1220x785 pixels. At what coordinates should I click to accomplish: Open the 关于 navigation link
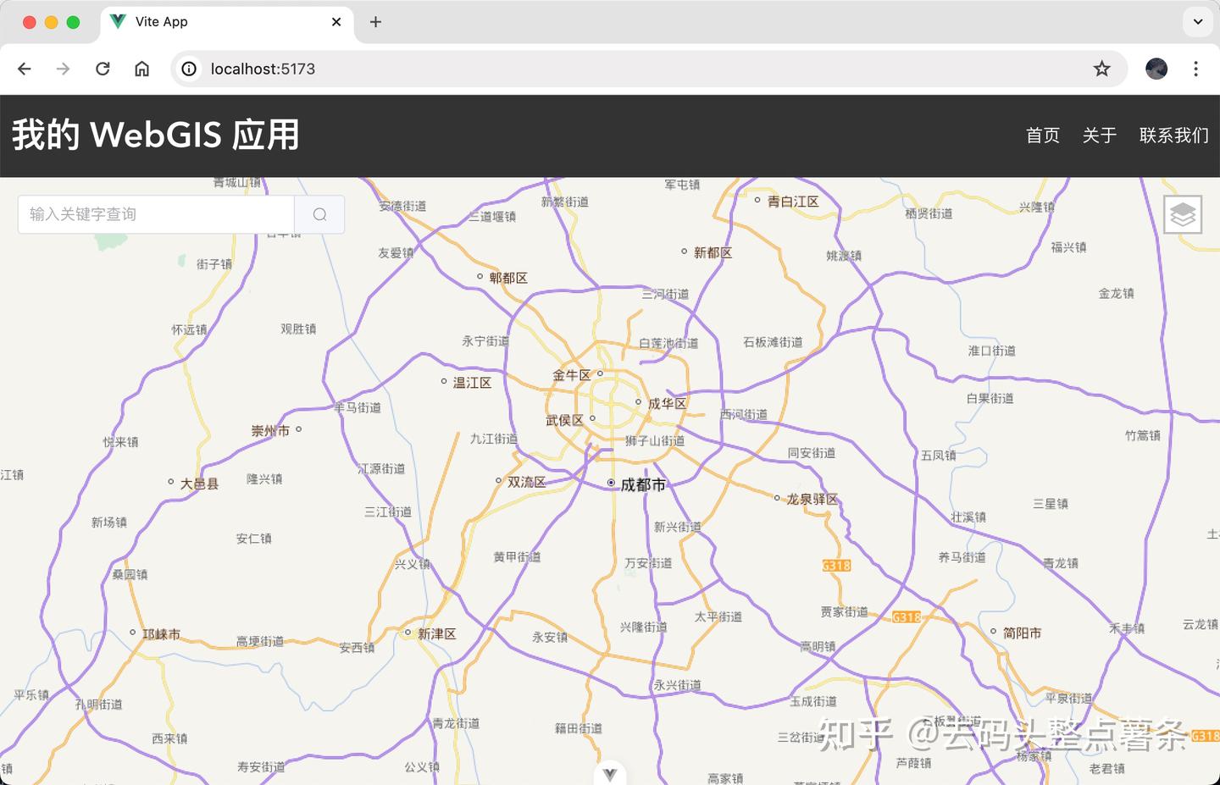pyautogui.click(x=1100, y=135)
